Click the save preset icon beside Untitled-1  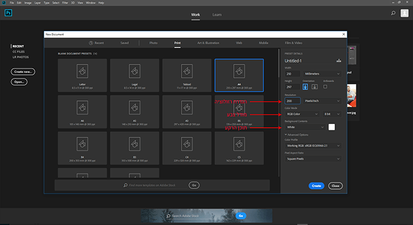coord(339,61)
